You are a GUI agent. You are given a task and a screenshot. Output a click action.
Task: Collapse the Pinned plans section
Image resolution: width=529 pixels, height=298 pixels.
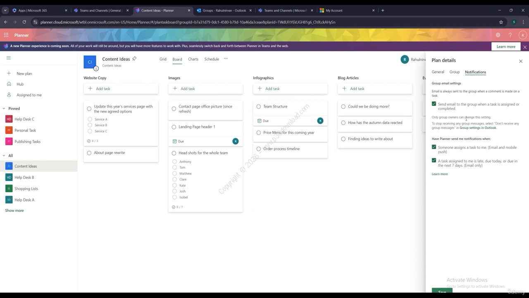coord(4,108)
